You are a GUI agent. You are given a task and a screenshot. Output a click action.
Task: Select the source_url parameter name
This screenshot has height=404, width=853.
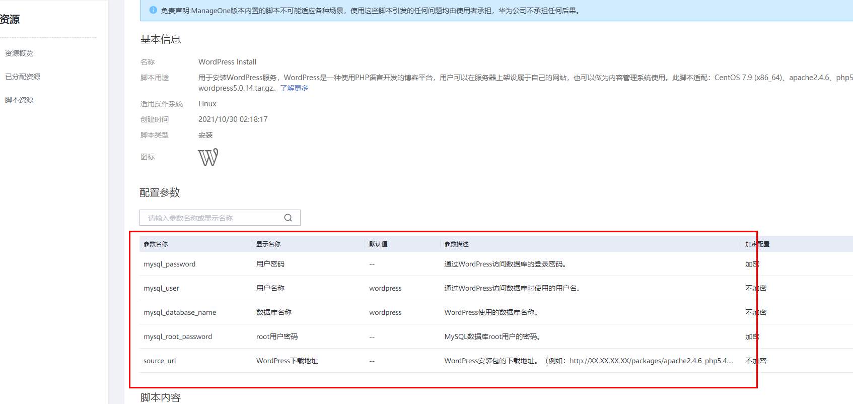(x=160, y=361)
